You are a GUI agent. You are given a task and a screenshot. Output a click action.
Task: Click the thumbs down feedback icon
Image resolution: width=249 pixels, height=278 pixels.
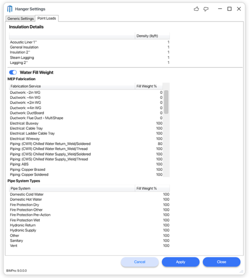[206, 9]
